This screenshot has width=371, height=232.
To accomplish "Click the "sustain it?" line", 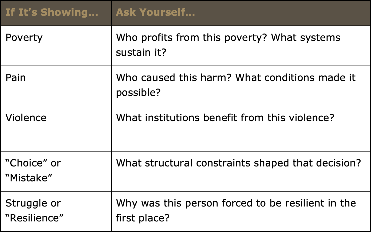I will 141,53.
